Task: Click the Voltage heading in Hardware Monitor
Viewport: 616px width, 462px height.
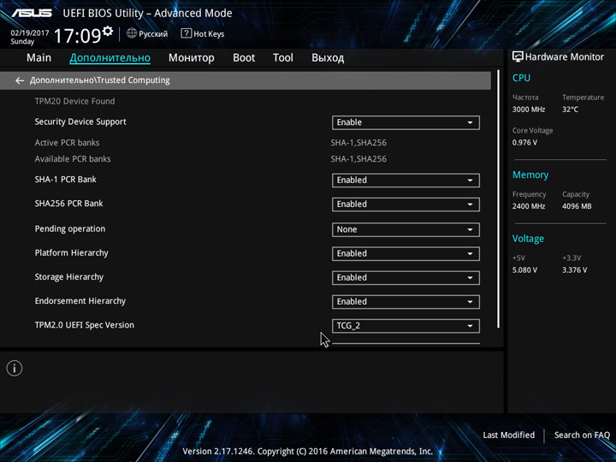Action: coord(528,239)
